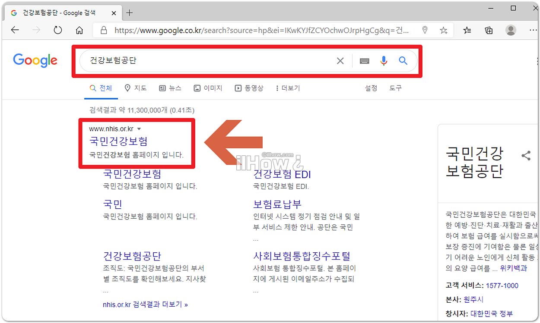Open the on-screen keyboard input tool

(x=365, y=61)
